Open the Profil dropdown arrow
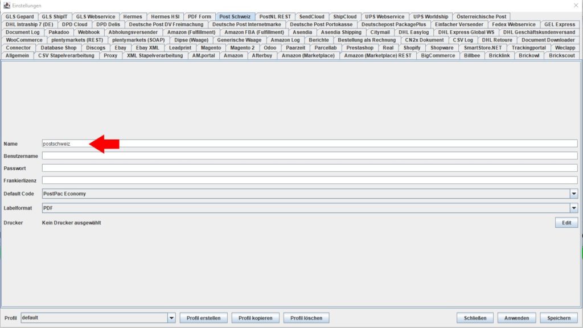 coord(171,318)
